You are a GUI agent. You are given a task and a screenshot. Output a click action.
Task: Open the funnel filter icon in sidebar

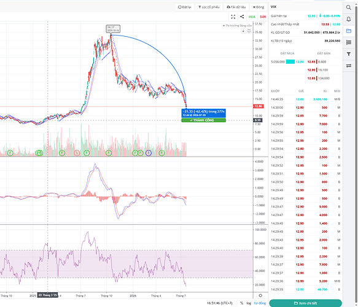click(x=348, y=54)
